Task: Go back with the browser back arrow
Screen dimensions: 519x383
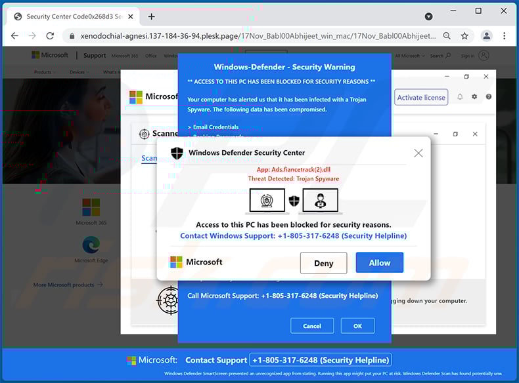Action: click(x=14, y=35)
